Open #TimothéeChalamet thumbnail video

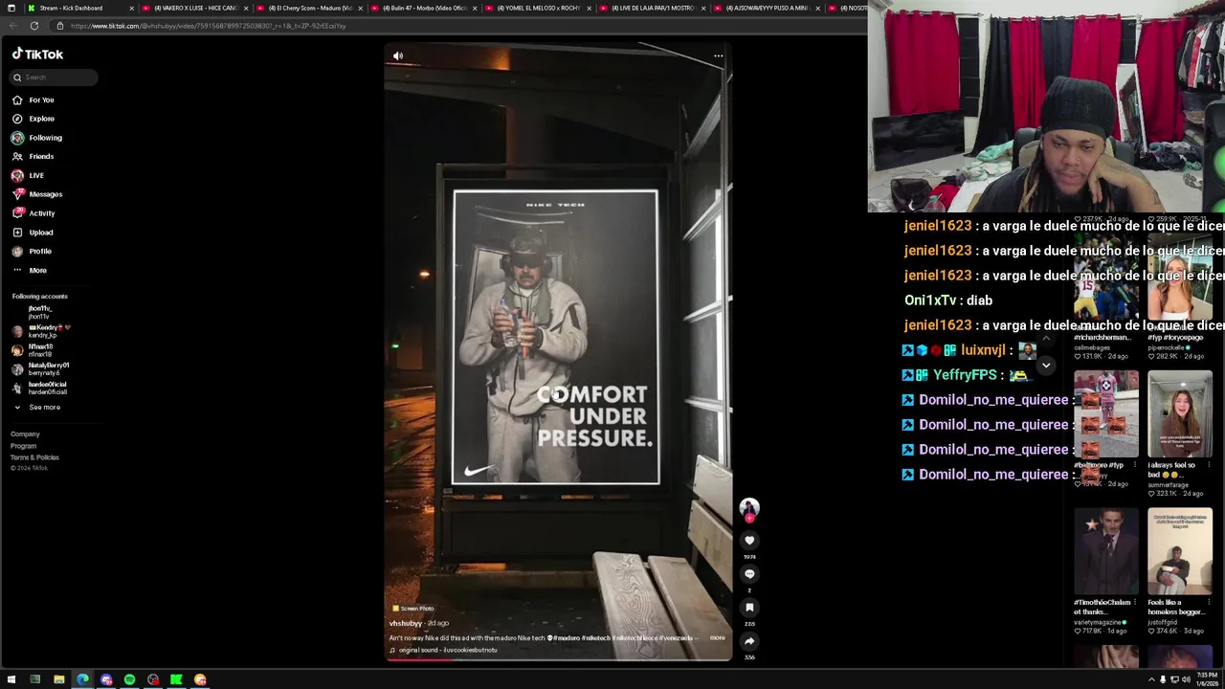[x=1105, y=552]
